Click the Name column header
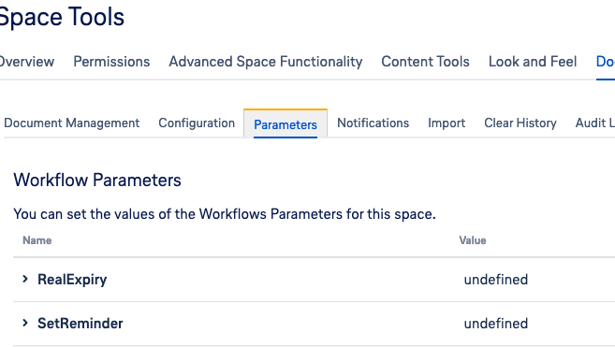 coord(37,240)
